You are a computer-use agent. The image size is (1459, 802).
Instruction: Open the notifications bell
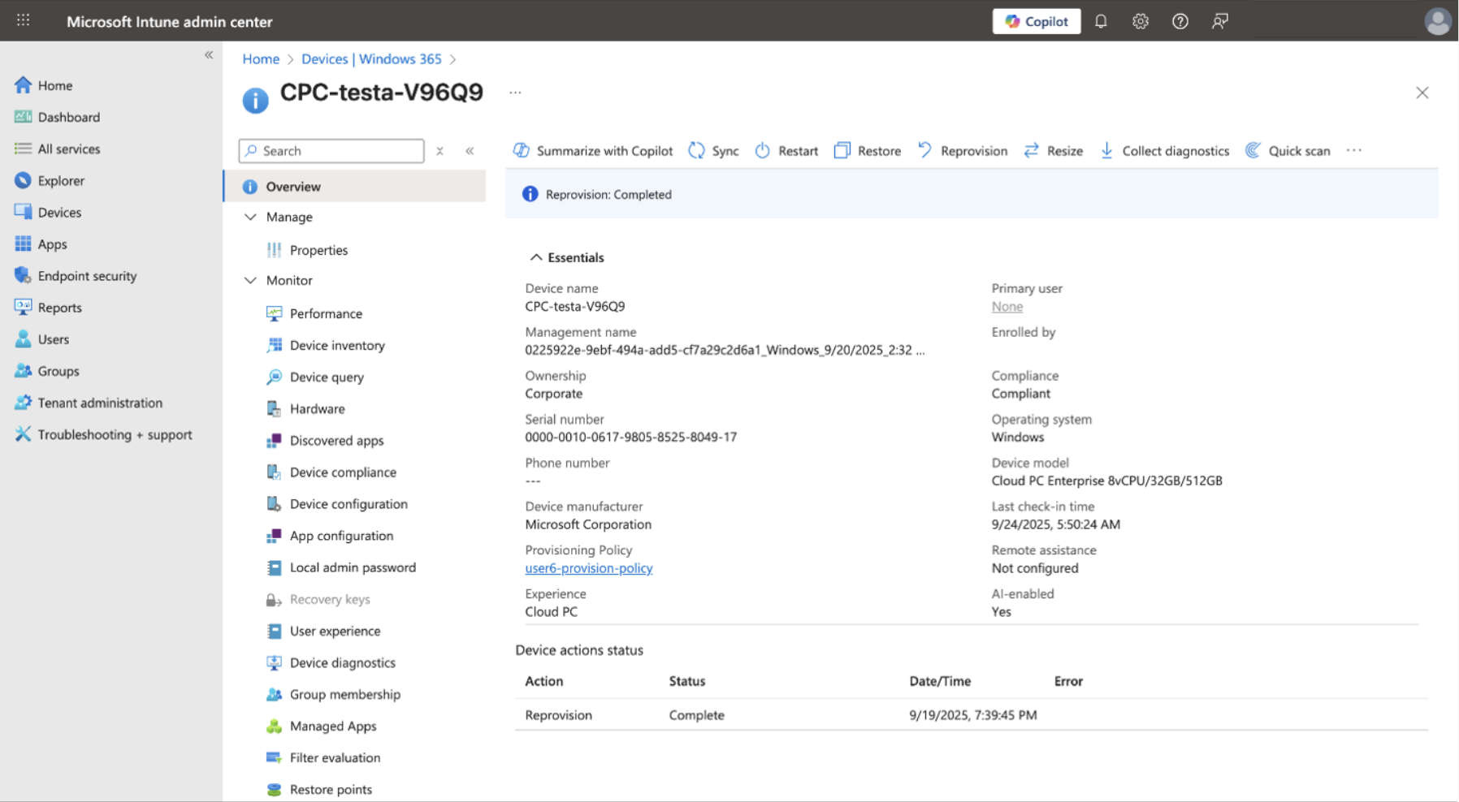pyautogui.click(x=1101, y=21)
